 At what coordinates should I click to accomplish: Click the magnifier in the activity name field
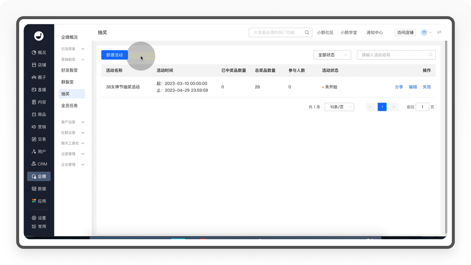point(431,54)
